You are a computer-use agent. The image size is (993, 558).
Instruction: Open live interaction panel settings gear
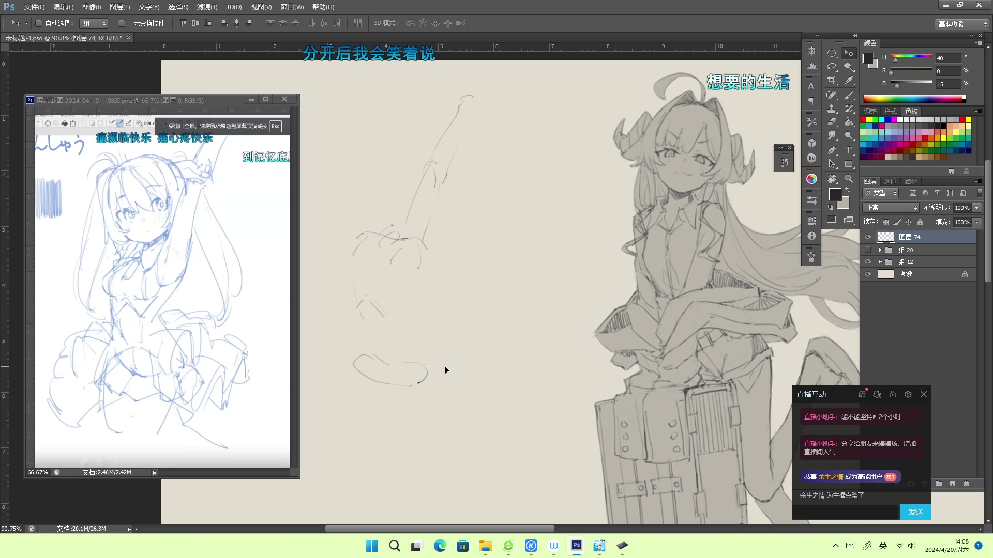pyautogui.click(x=908, y=394)
